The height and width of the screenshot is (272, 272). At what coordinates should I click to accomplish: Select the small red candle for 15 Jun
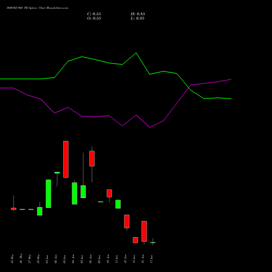[x=135, y=240]
